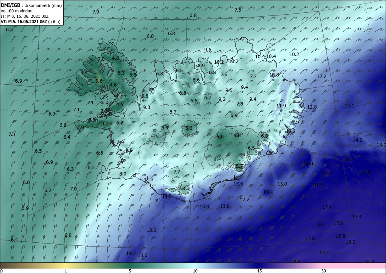This screenshot has height=274, width=386.
Task: Click the 16.0 value label
Action: [x=319, y=185]
